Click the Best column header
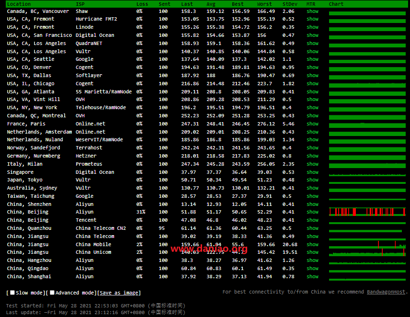This screenshot has height=317, width=410. coord(238,4)
